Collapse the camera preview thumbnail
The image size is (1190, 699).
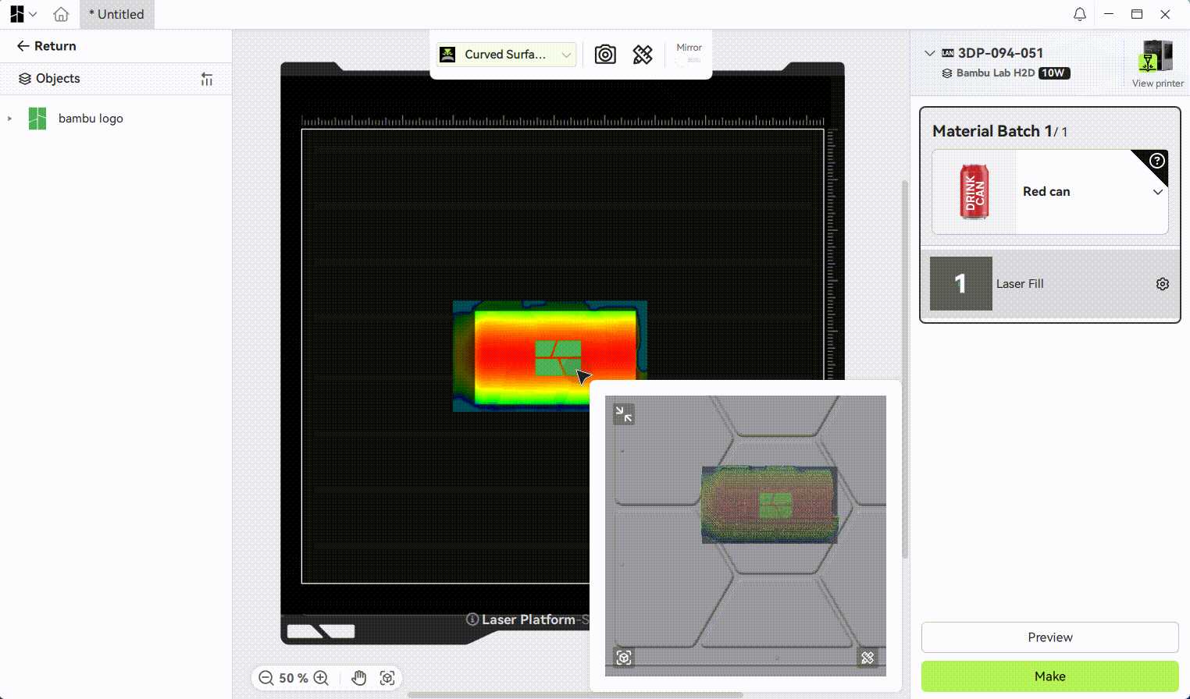(x=624, y=414)
